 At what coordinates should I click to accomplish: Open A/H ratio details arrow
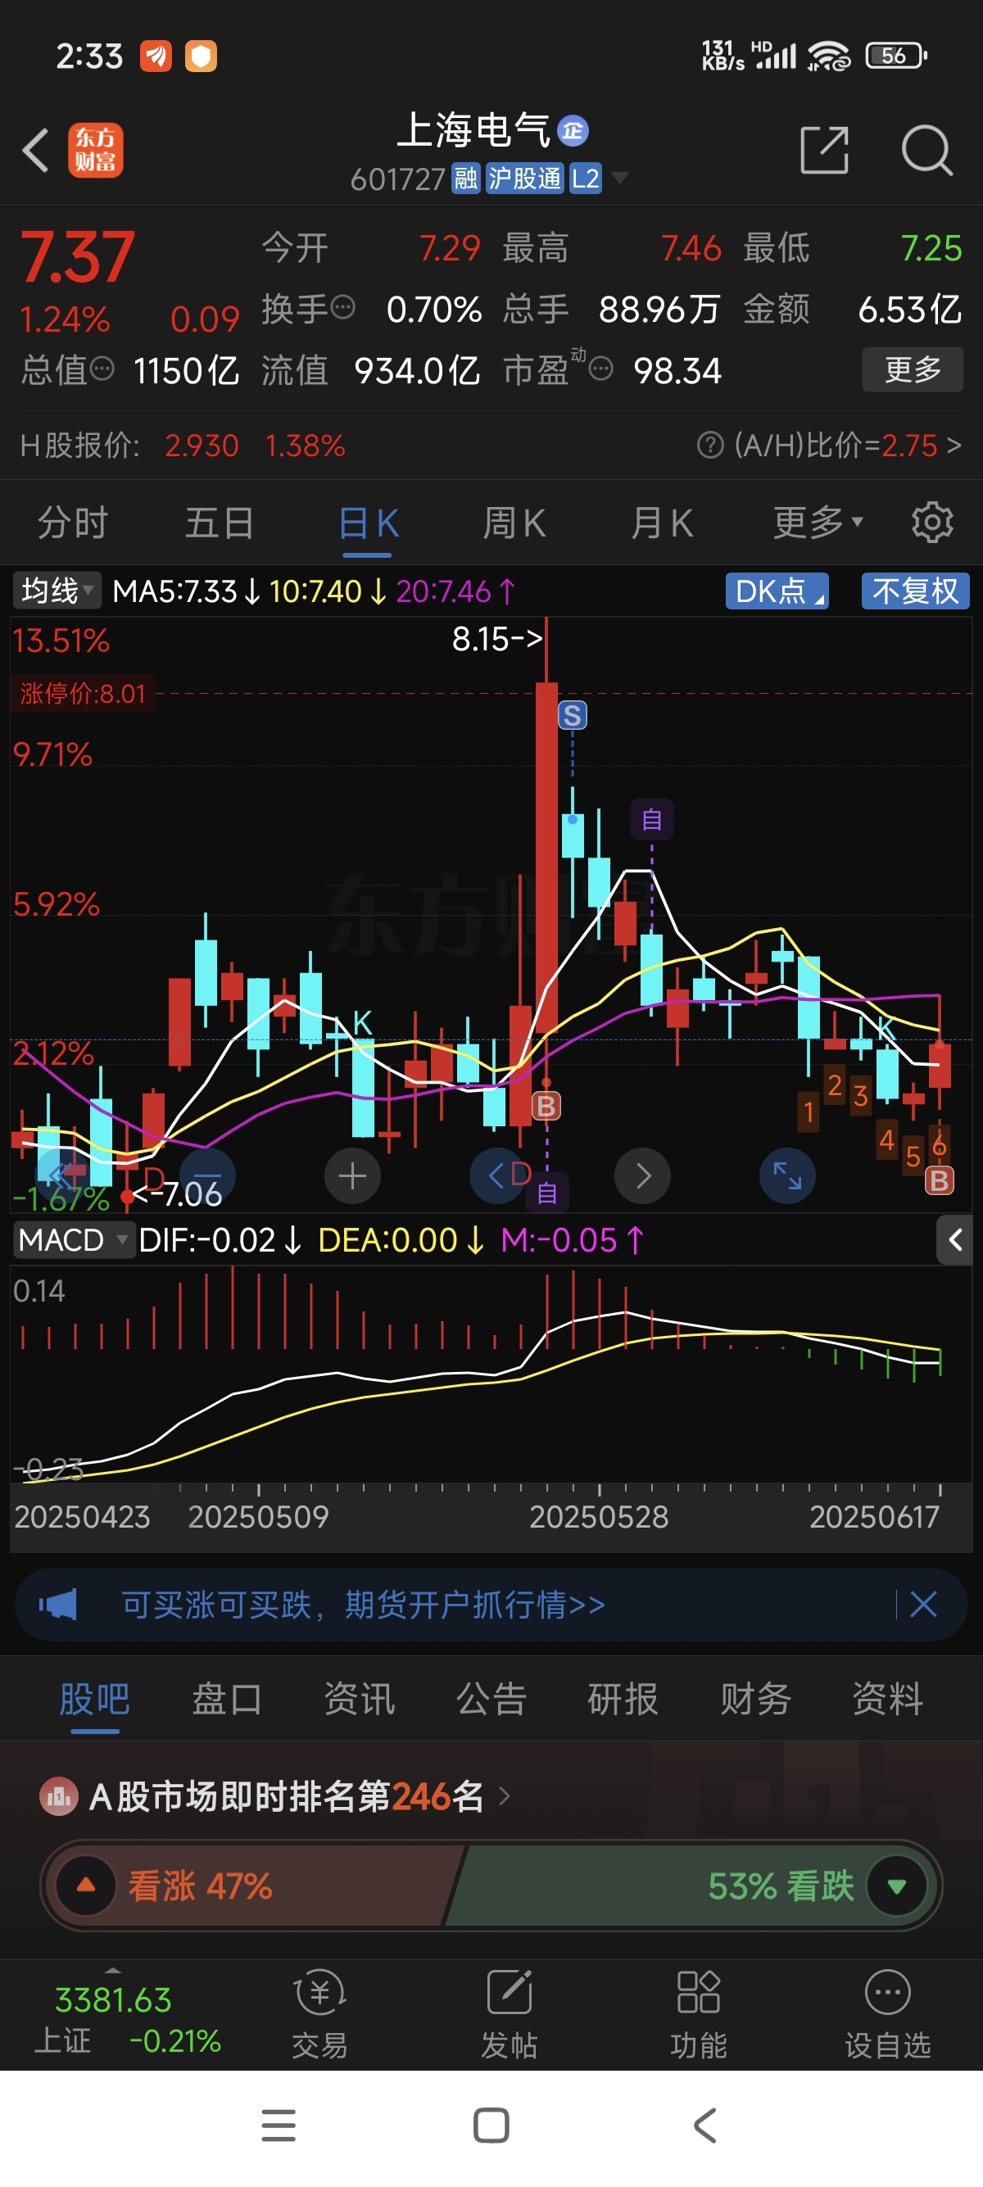954,444
